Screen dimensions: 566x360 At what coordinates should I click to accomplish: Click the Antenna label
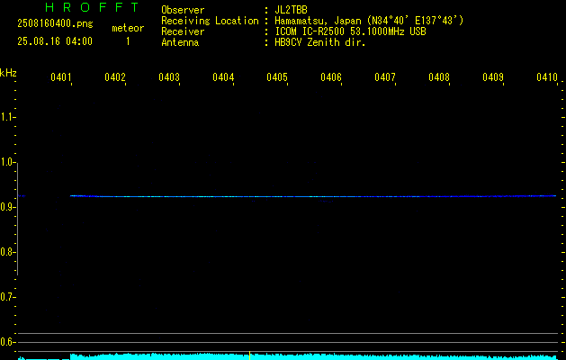(x=180, y=42)
